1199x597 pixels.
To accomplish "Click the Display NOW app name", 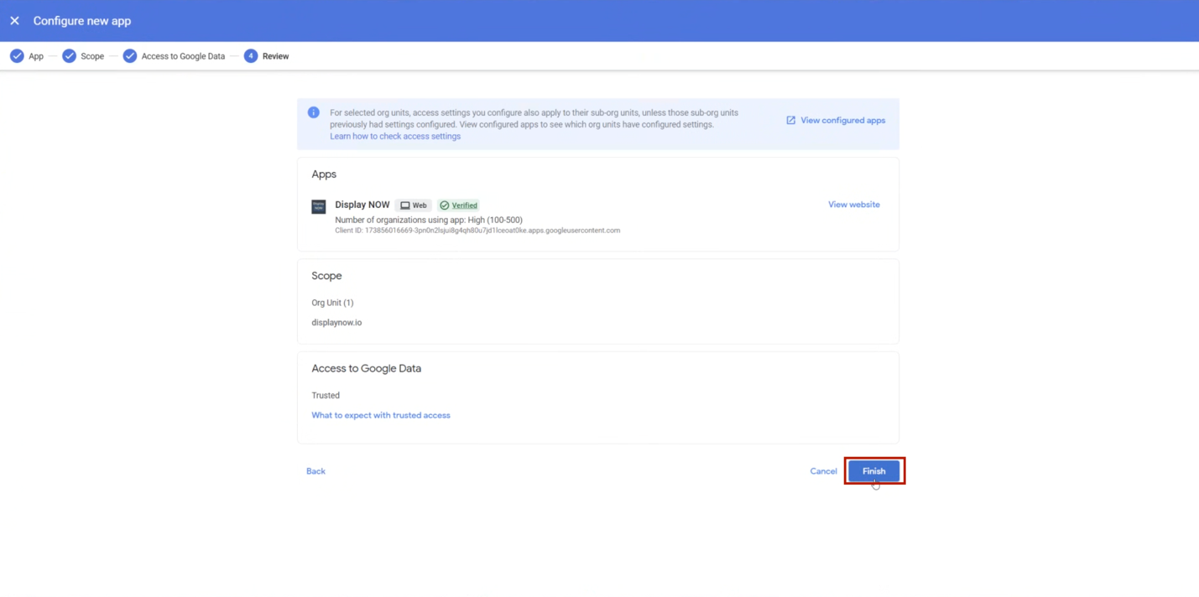I will click(362, 205).
